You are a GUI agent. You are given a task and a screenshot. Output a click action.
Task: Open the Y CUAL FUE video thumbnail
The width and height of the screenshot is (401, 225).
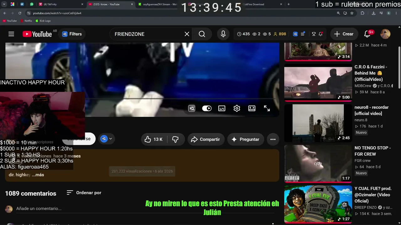click(318, 204)
